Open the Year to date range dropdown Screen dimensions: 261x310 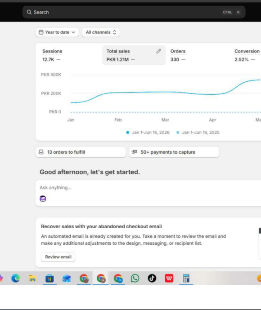57,32
